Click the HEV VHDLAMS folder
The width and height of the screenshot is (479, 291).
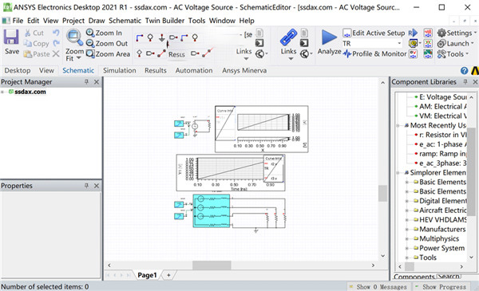440,219
